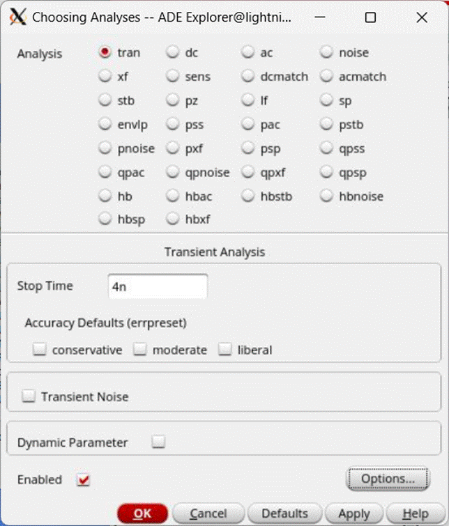Choose the noise analysis radio button

(327, 53)
